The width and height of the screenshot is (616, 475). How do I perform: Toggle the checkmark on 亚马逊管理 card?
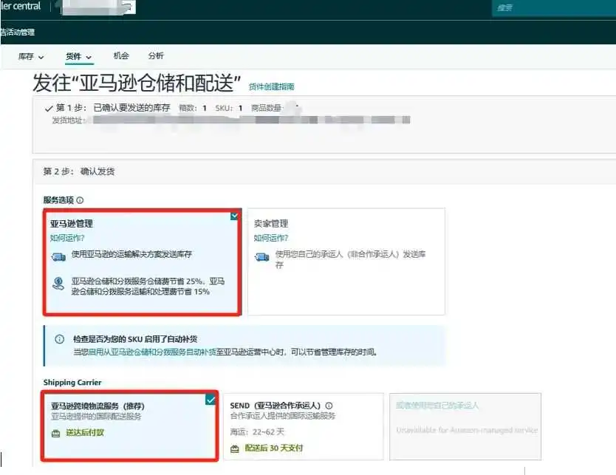click(x=234, y=216)
